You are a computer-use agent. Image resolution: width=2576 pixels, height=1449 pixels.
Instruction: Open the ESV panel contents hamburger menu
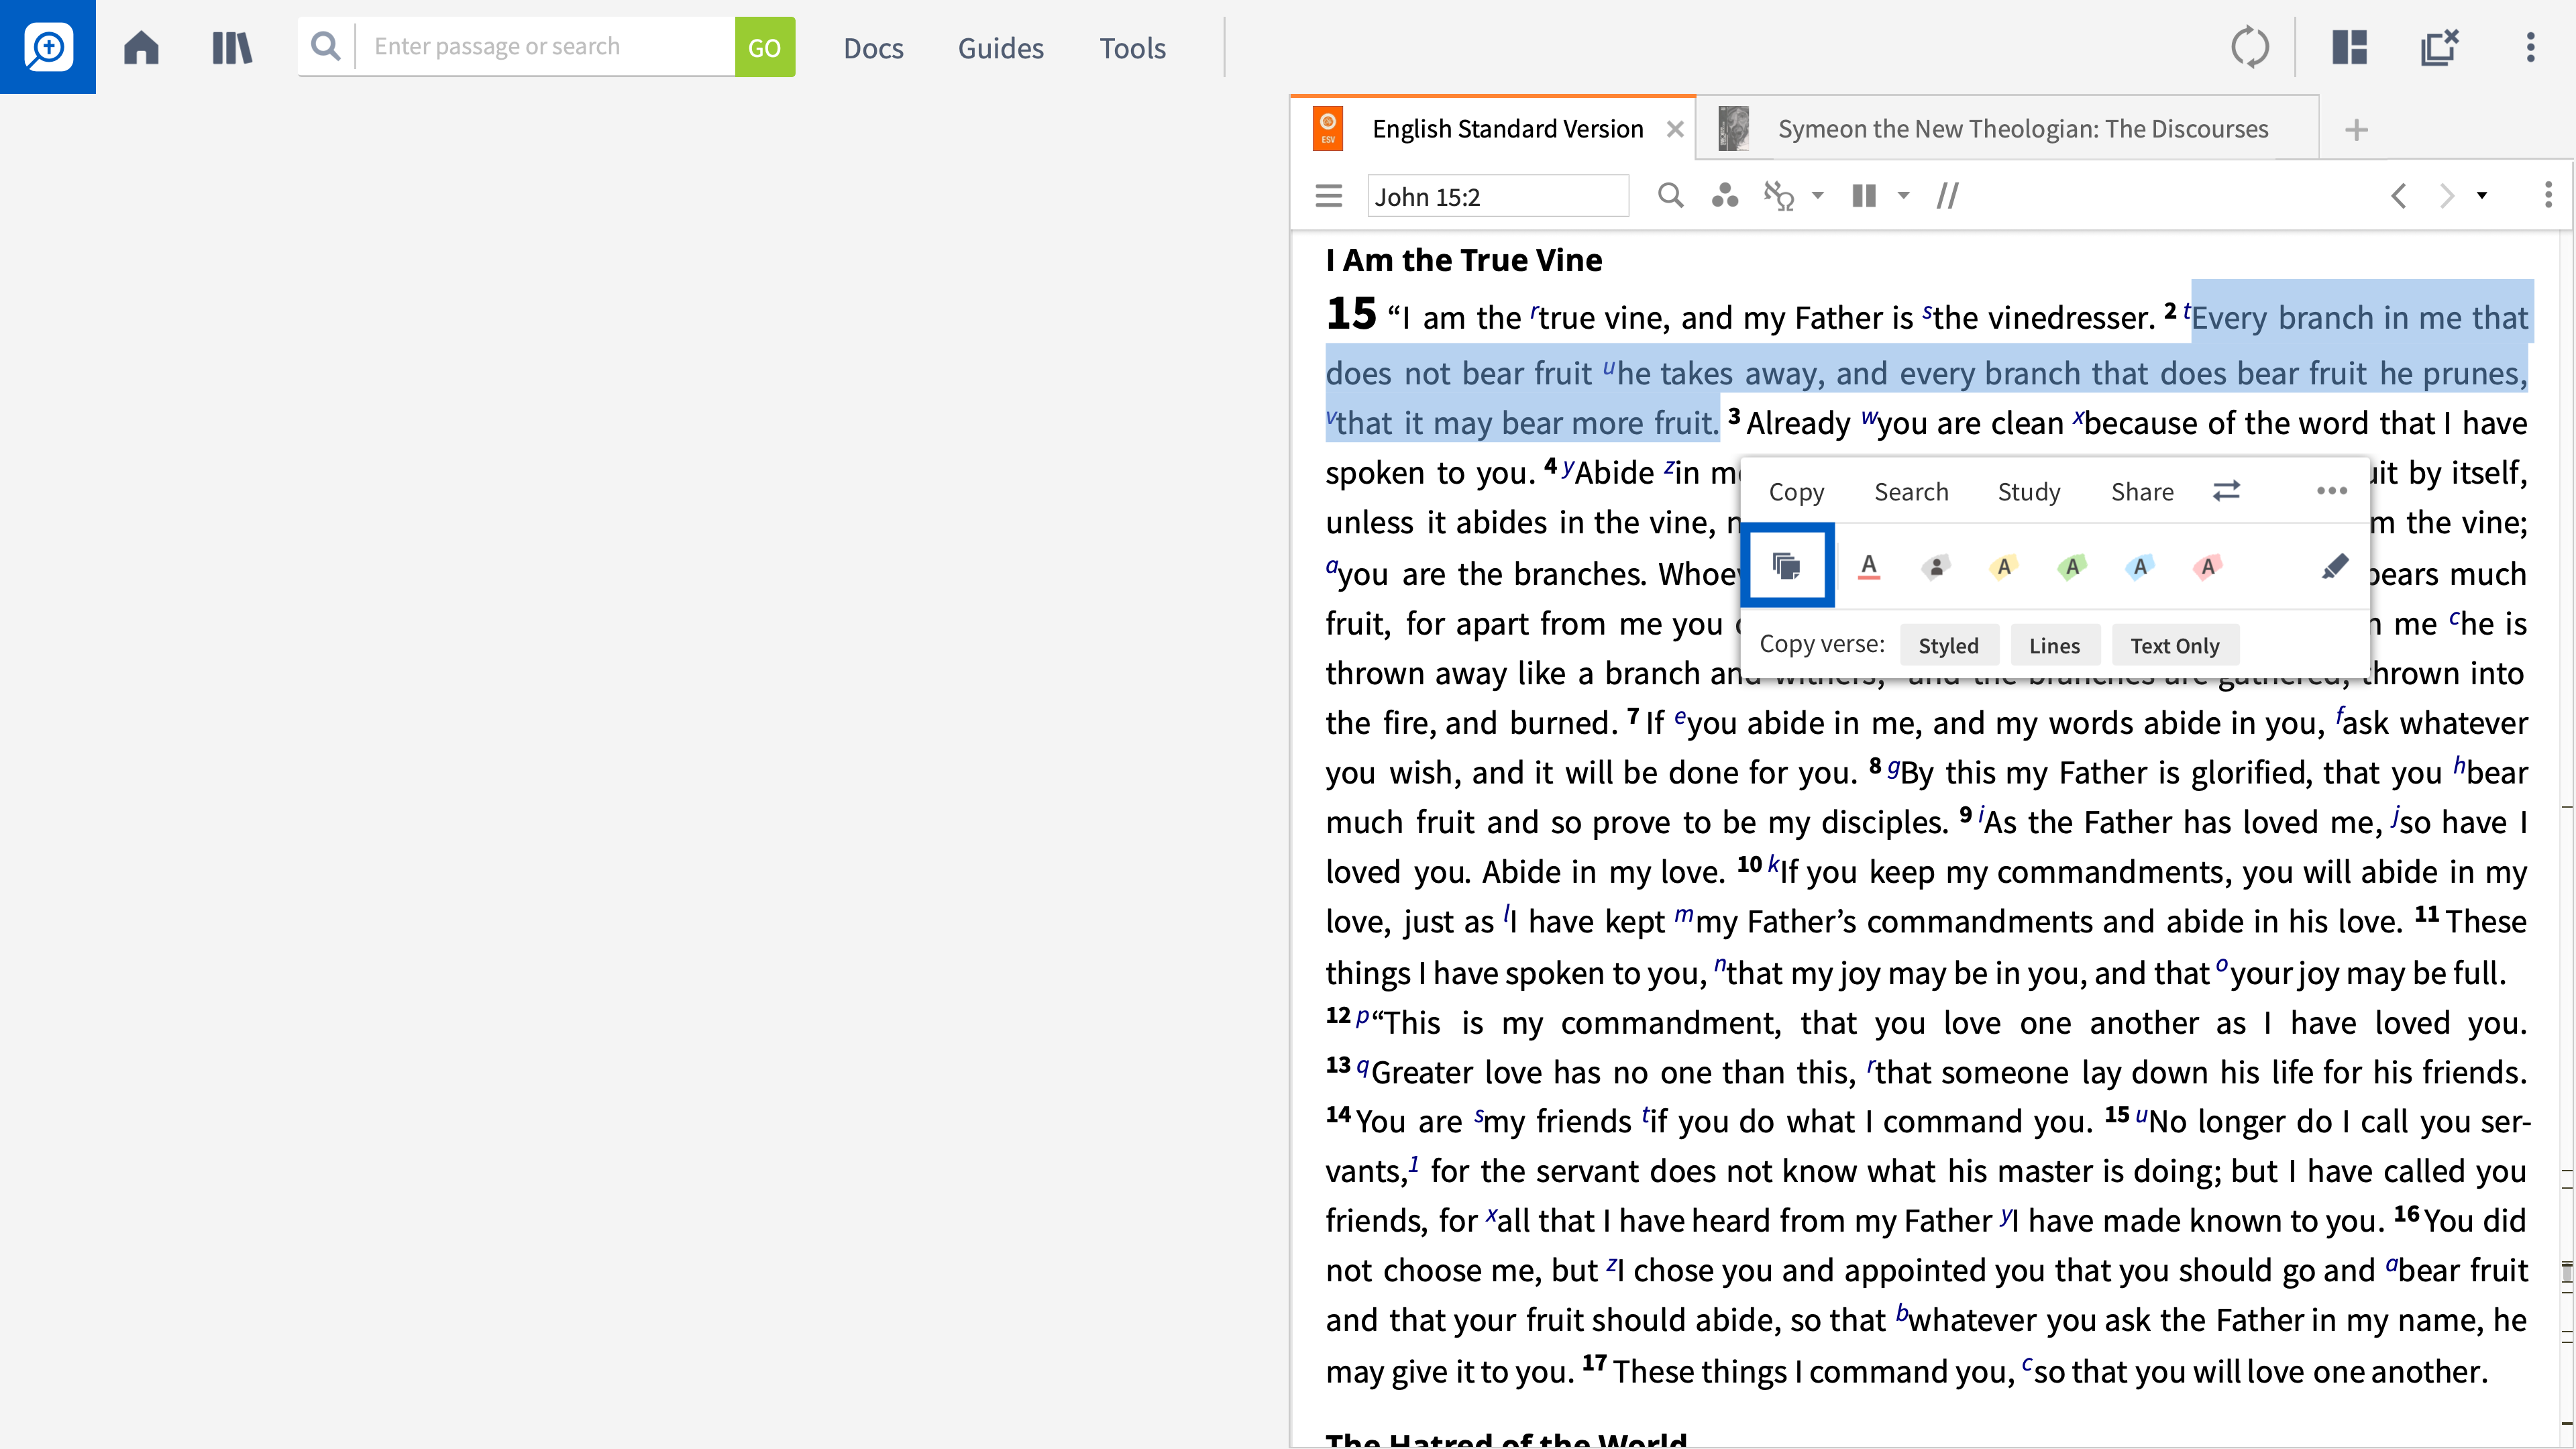(1329, 196)
